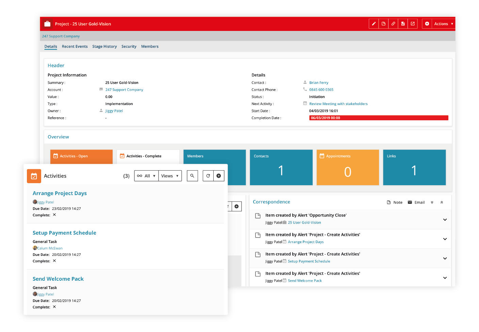This screenshot has height=332, width=479.
Task: Click the Start Date value 04/03/2019 16:01
Action: click(x=324, y=111)
